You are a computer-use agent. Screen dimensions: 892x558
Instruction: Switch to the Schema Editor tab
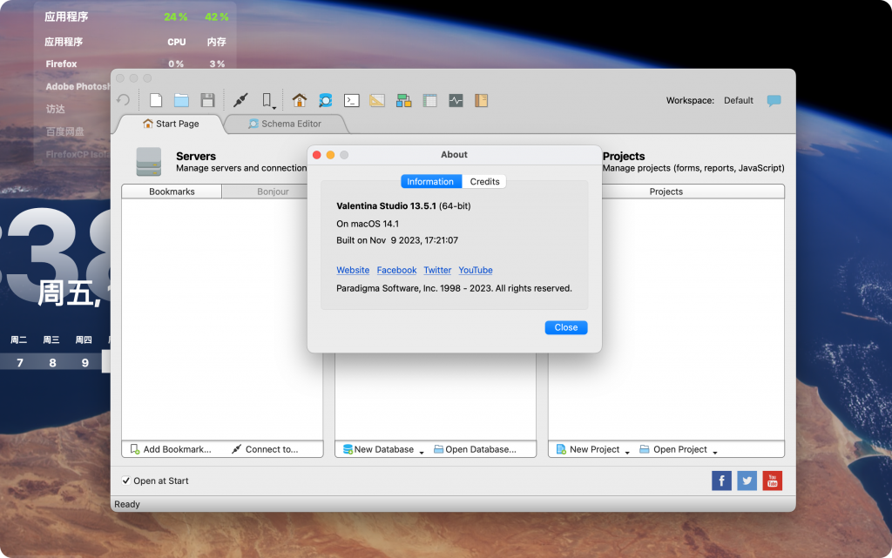point(287,124)
